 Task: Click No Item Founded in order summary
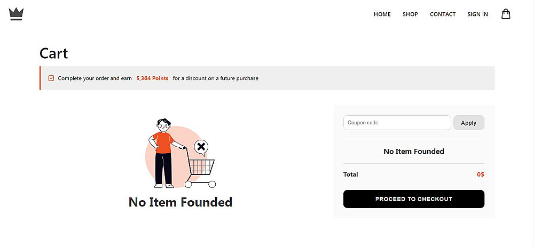tap(413, 152)
